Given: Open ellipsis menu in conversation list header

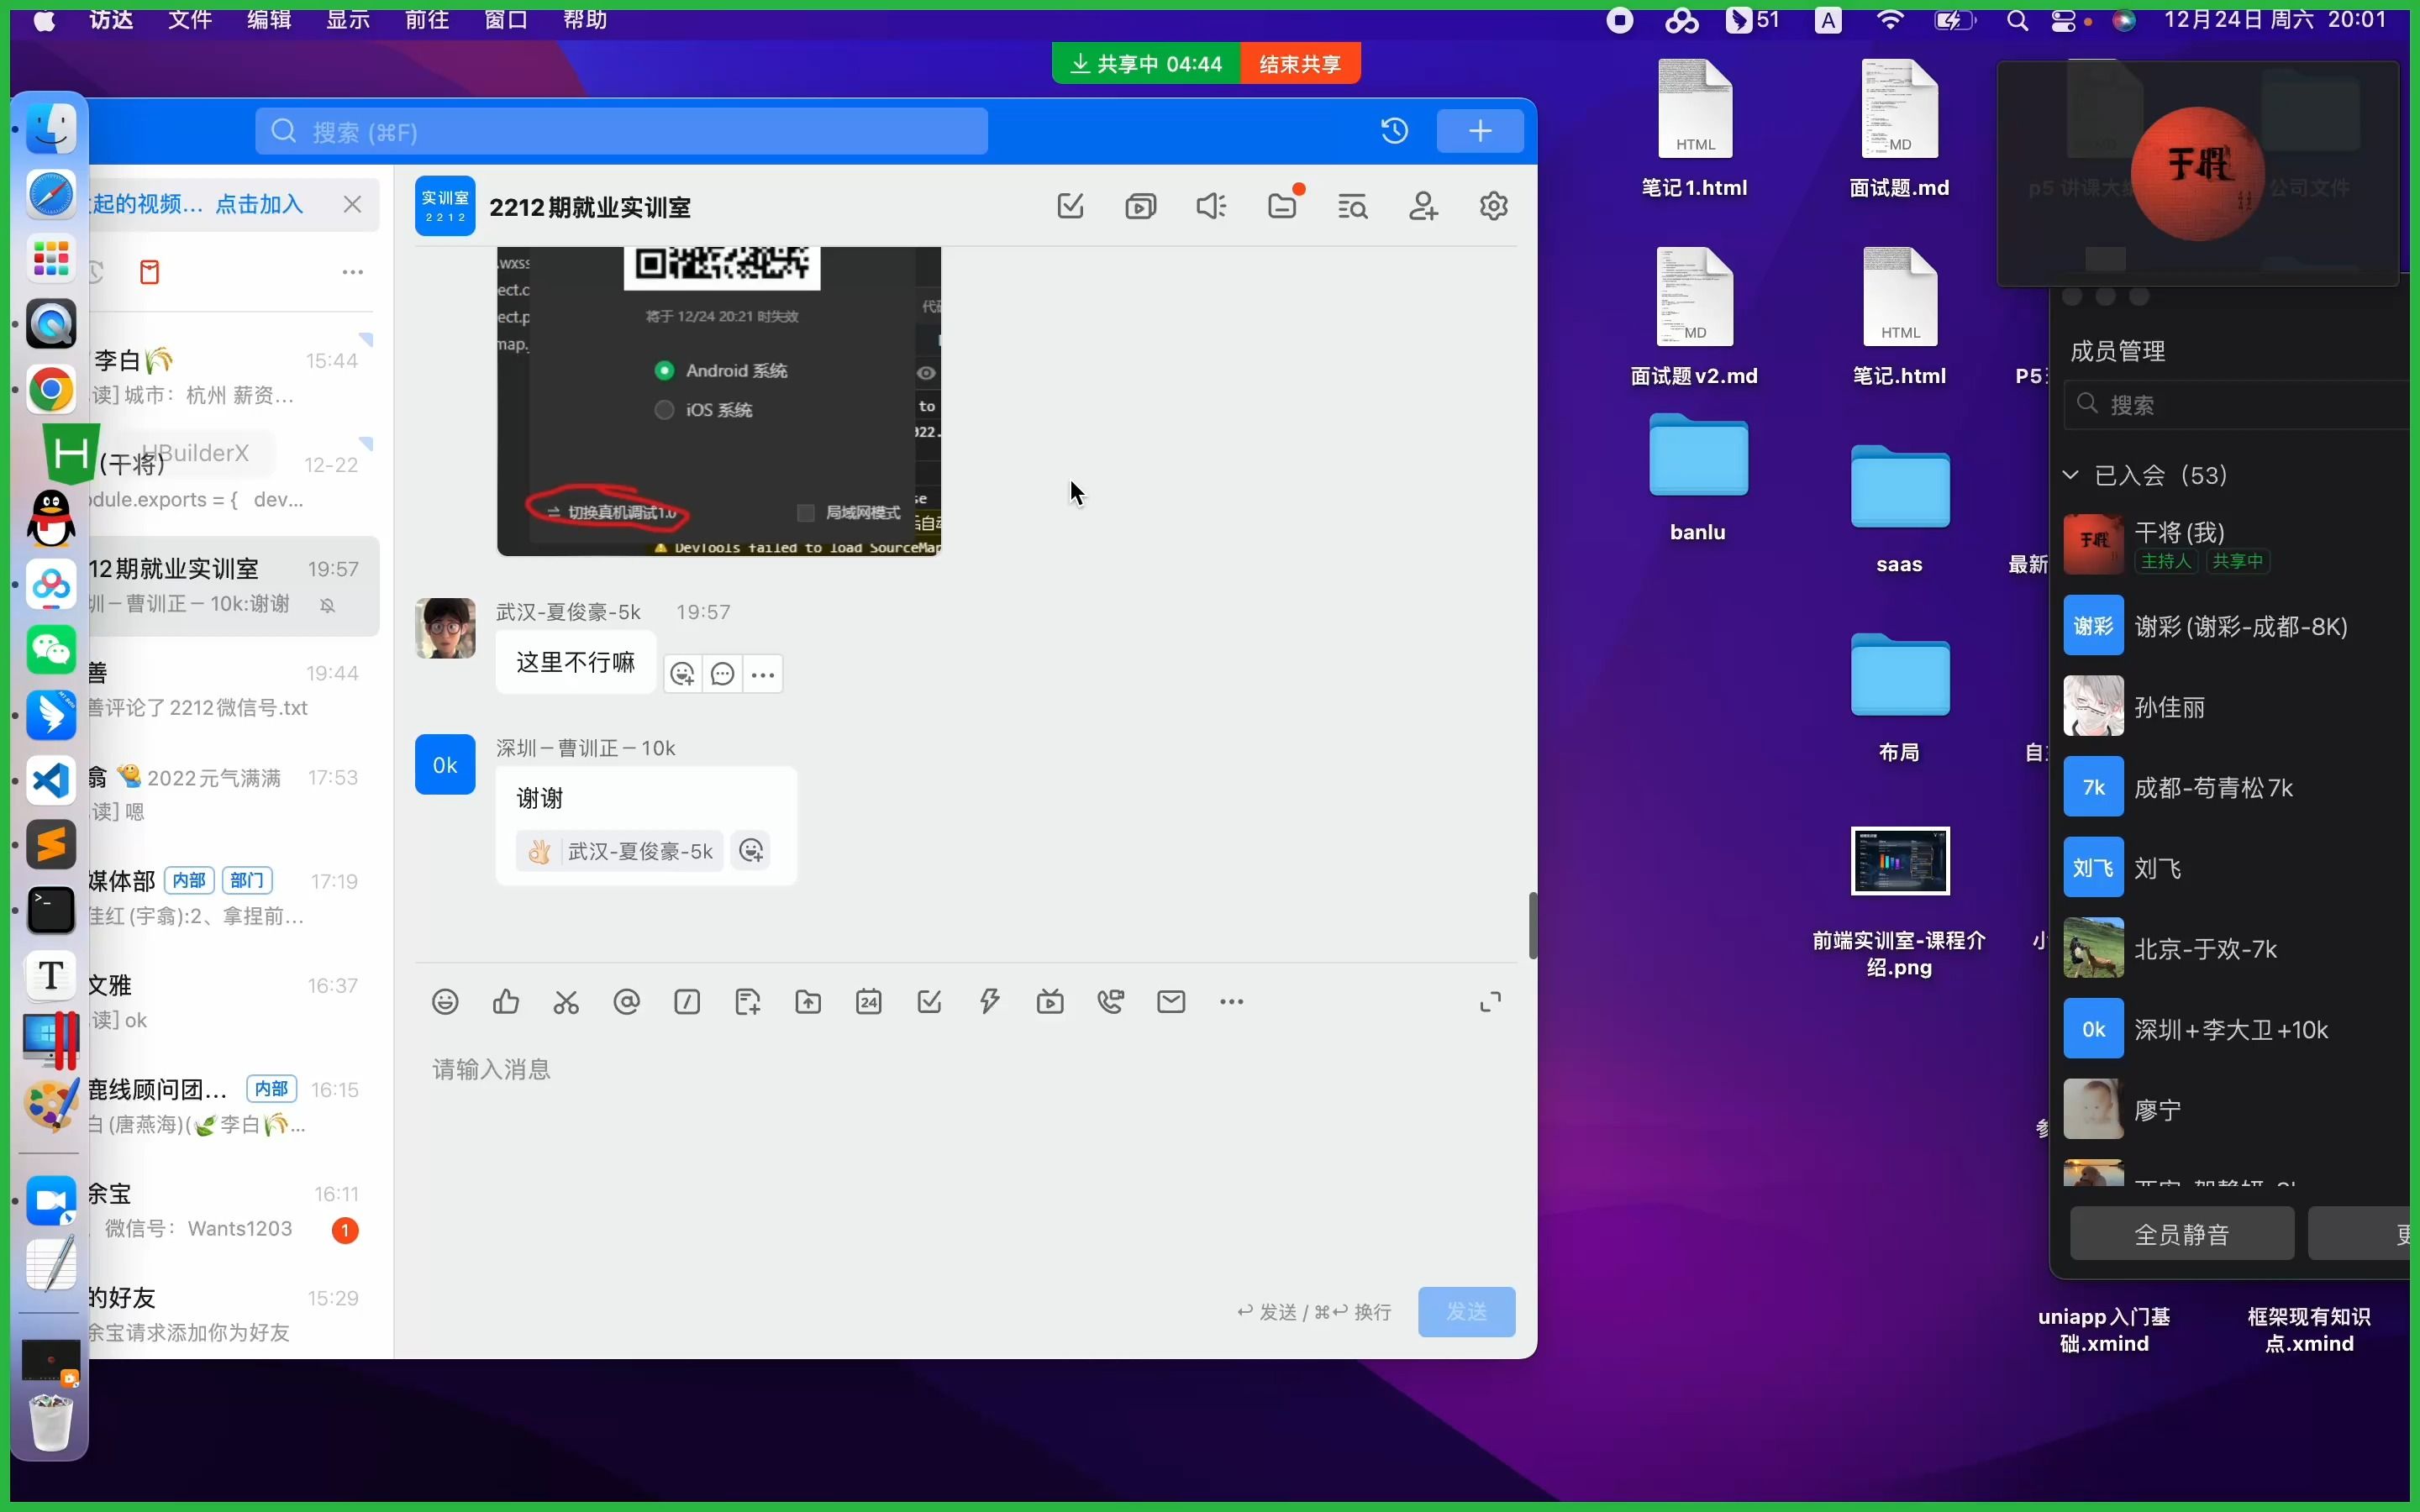Looking at the screenshot, I should (x=353, y=272).
